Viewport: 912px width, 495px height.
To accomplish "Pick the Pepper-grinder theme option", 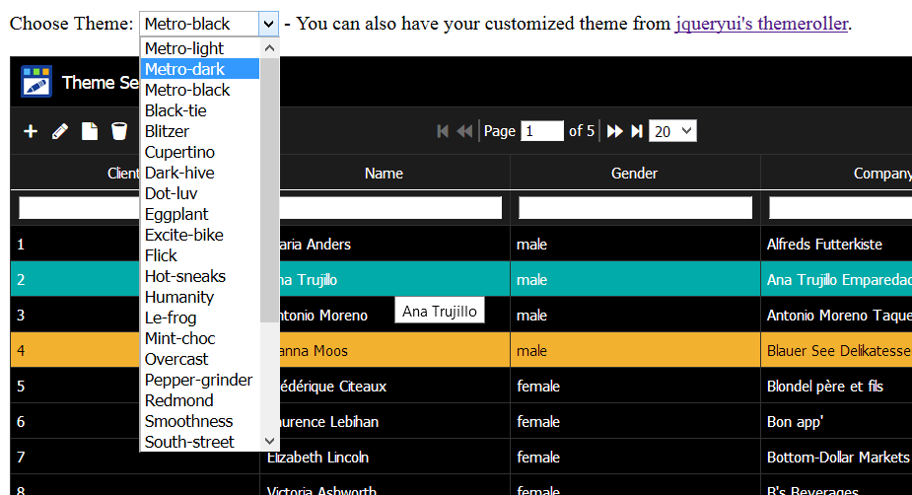I will coord(198,380).
